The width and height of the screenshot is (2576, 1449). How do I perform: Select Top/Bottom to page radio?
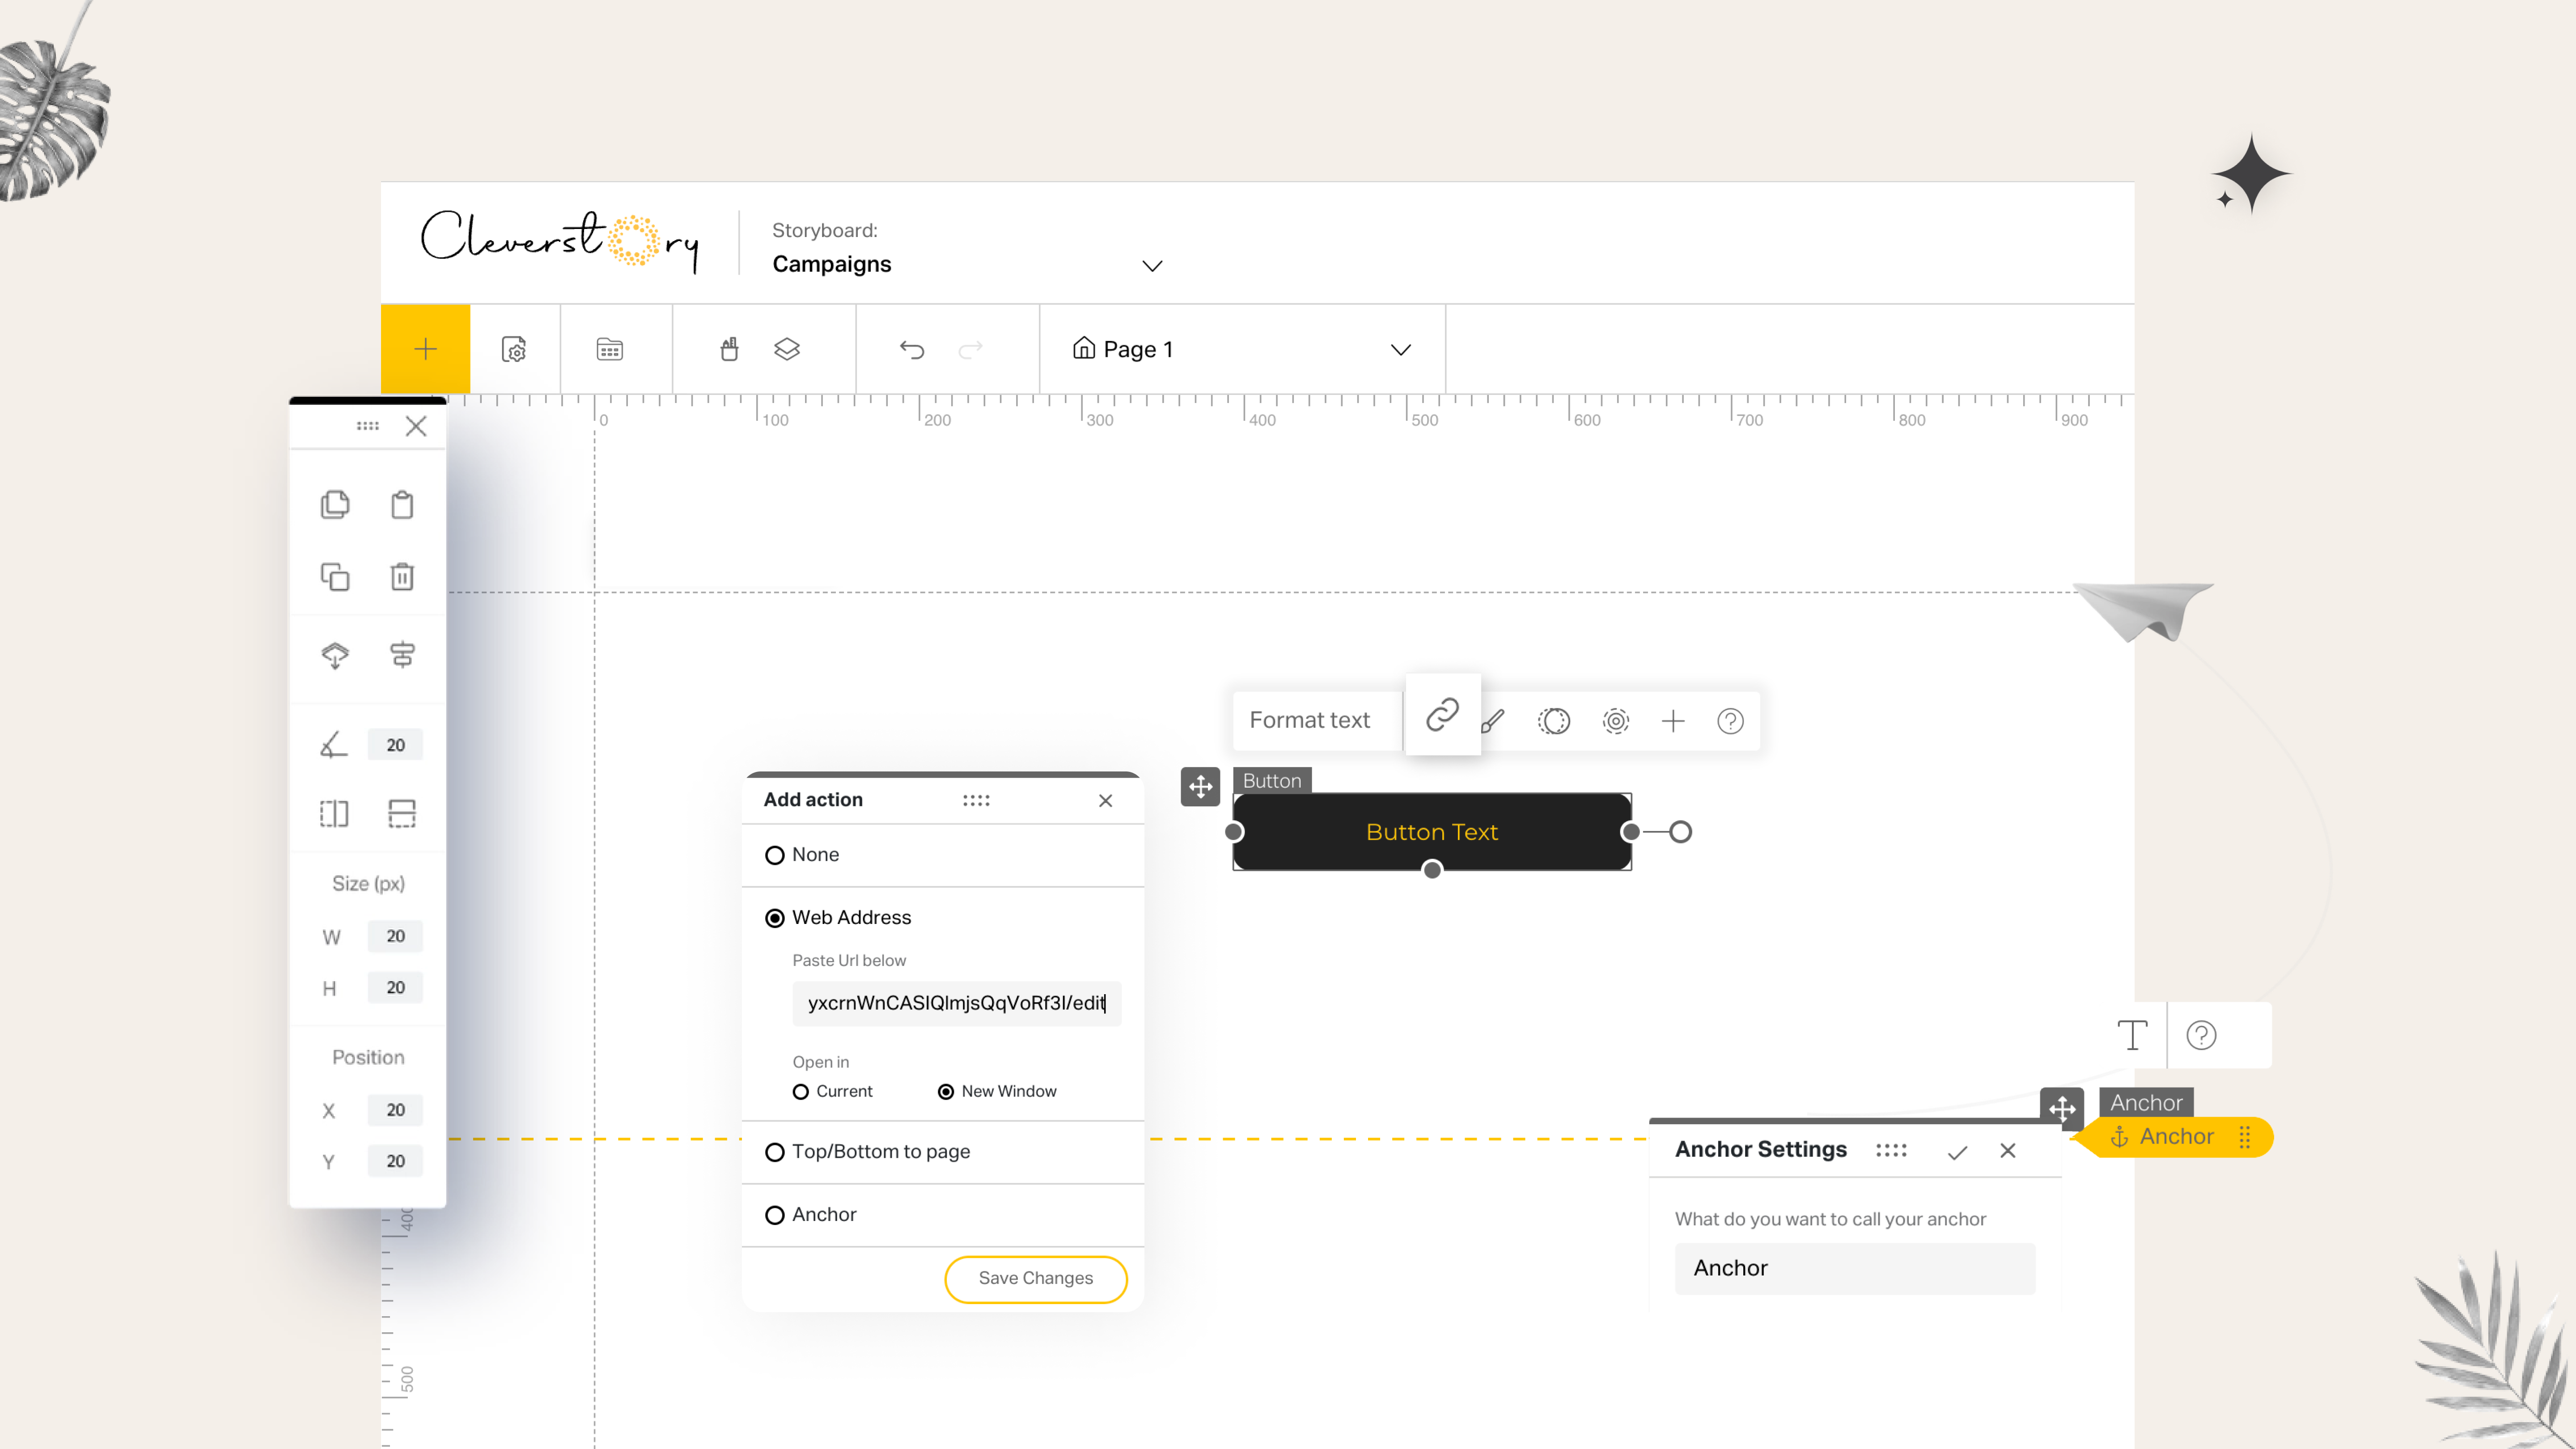point(774,1152)
